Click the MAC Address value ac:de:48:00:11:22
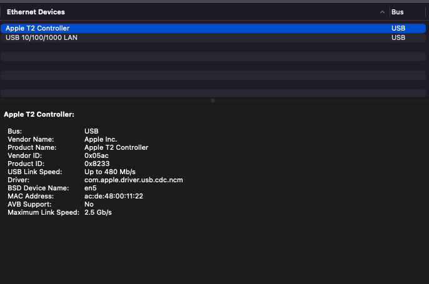 [x=114, y=197]
